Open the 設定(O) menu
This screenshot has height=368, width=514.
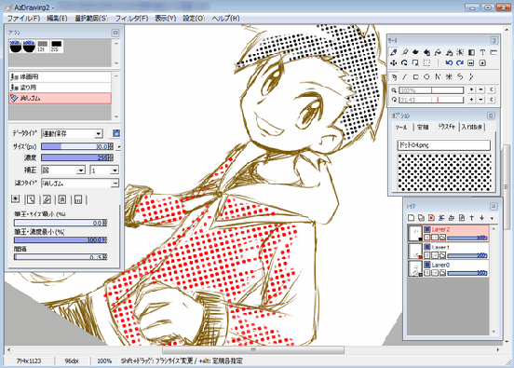194,19
